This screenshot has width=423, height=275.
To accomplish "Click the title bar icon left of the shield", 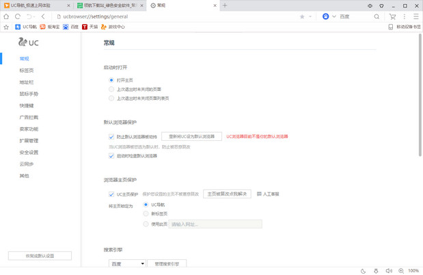I will click(x=370, y=5).
